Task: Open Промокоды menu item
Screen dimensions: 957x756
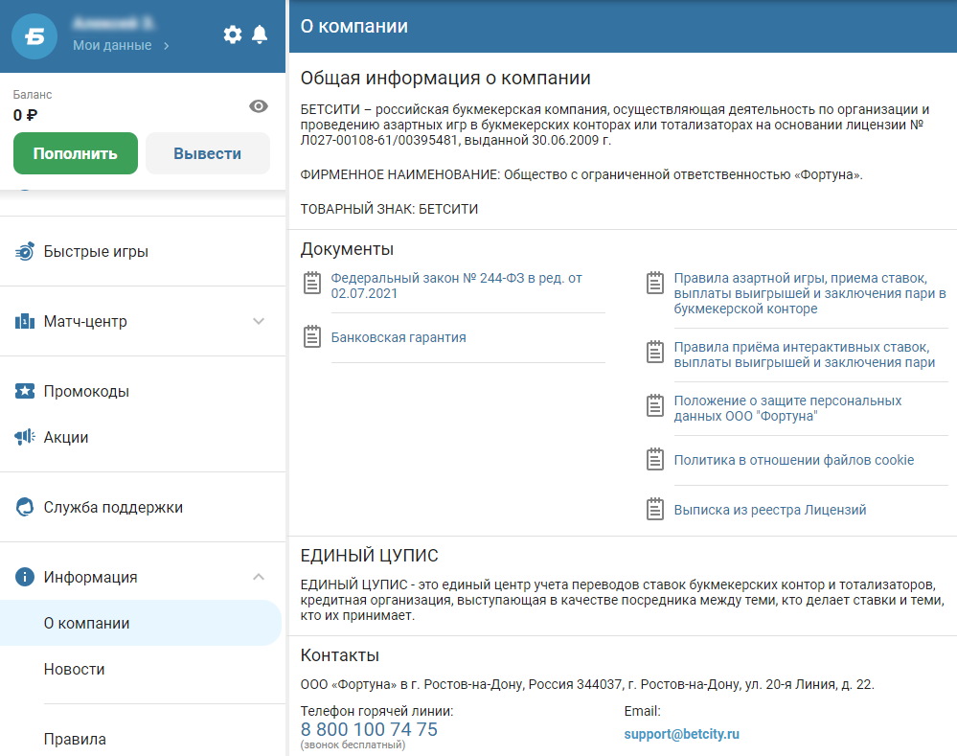Action: 86,392
